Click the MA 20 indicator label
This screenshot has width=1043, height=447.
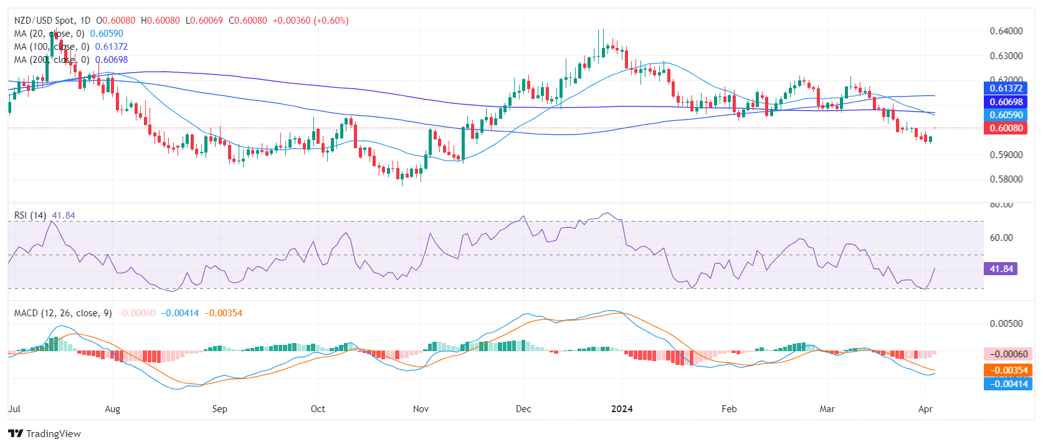tap(49, 34)
